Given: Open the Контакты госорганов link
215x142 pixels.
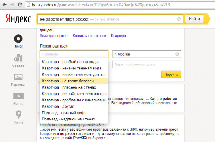Looking at the screenshot, I should 89,36.
